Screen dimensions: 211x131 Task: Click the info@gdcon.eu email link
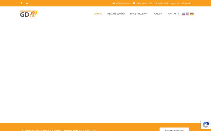(123, 3)
